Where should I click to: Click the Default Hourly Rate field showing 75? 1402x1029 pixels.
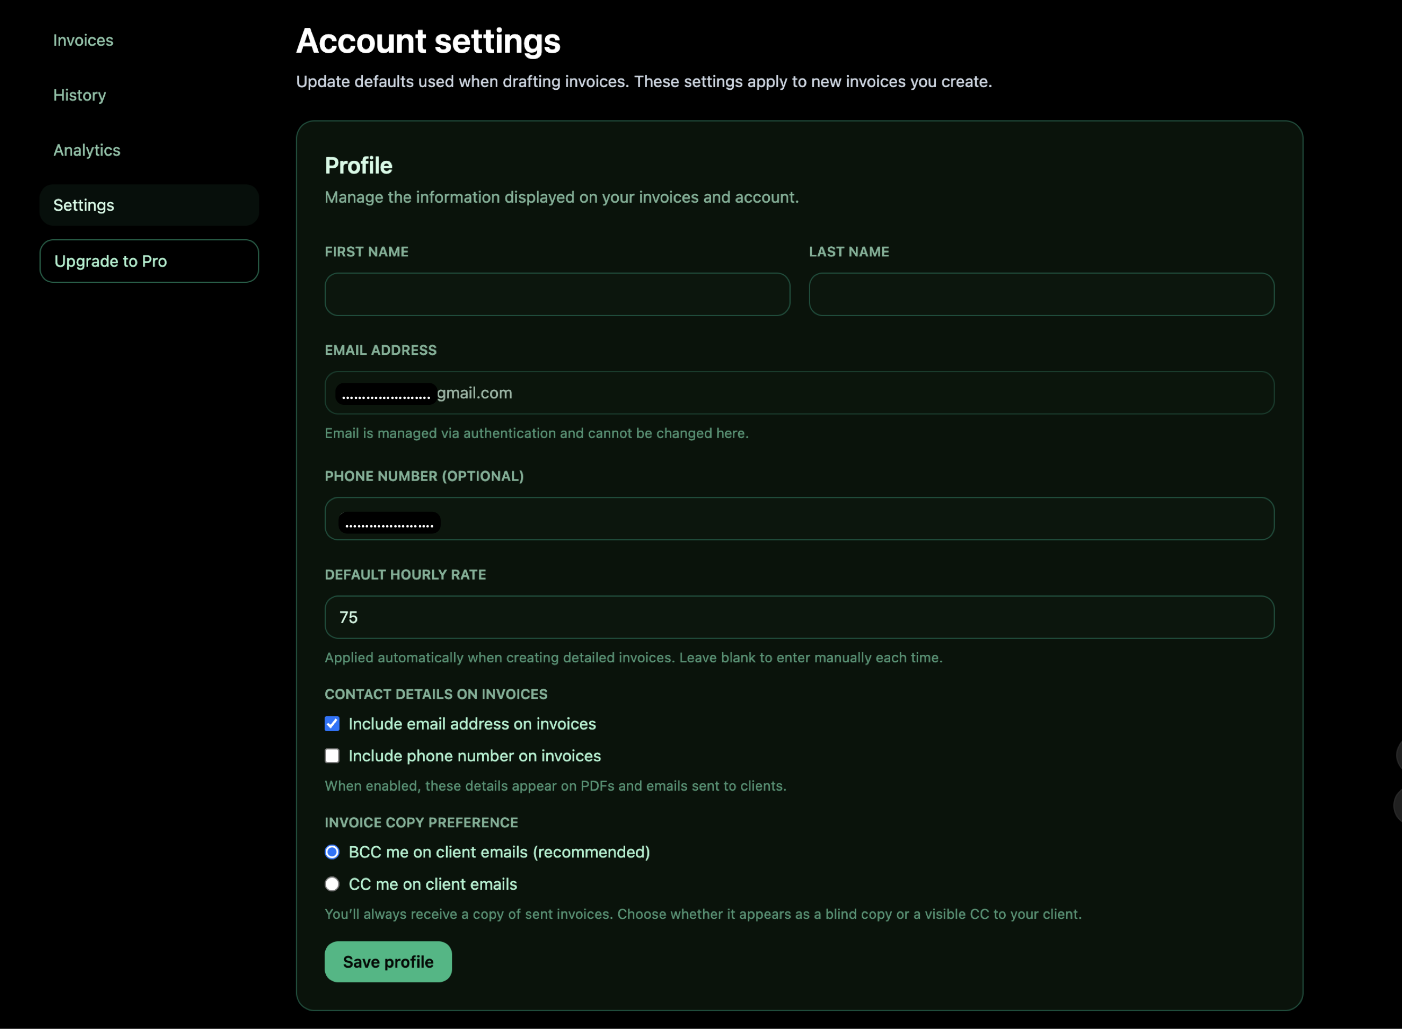(798, 617)
